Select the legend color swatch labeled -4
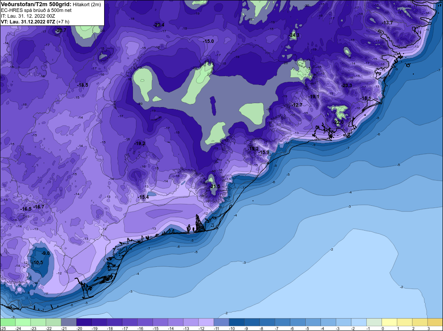The image size is (443, 331). click(328, 322)
